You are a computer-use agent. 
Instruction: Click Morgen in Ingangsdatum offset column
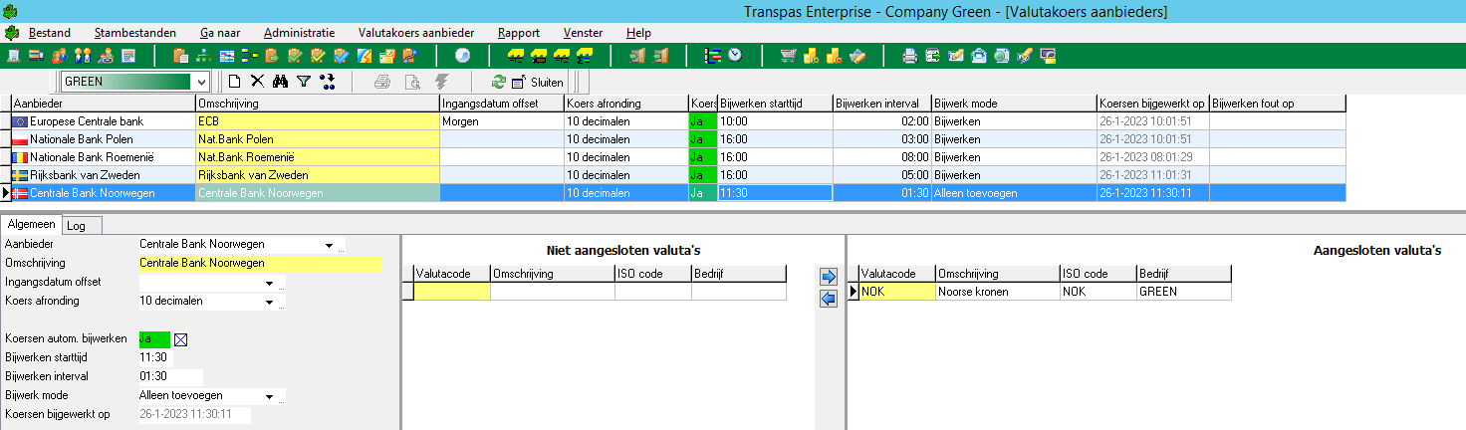[x=502, y=121]
